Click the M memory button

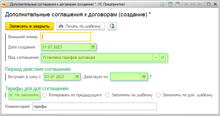click(x=186, y=5)
